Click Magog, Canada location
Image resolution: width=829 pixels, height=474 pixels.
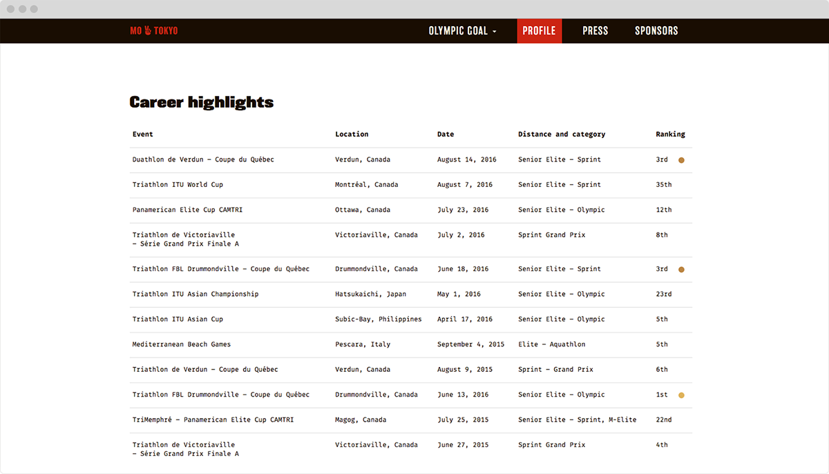[x=361, y=420]
